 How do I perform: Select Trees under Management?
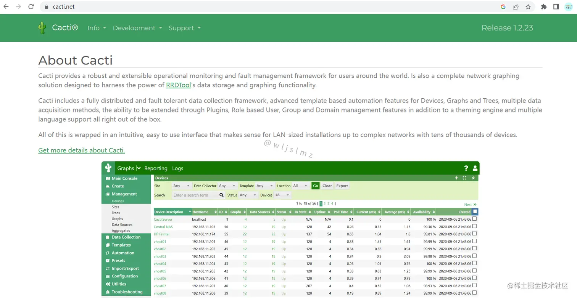click(x=116, y=213)
